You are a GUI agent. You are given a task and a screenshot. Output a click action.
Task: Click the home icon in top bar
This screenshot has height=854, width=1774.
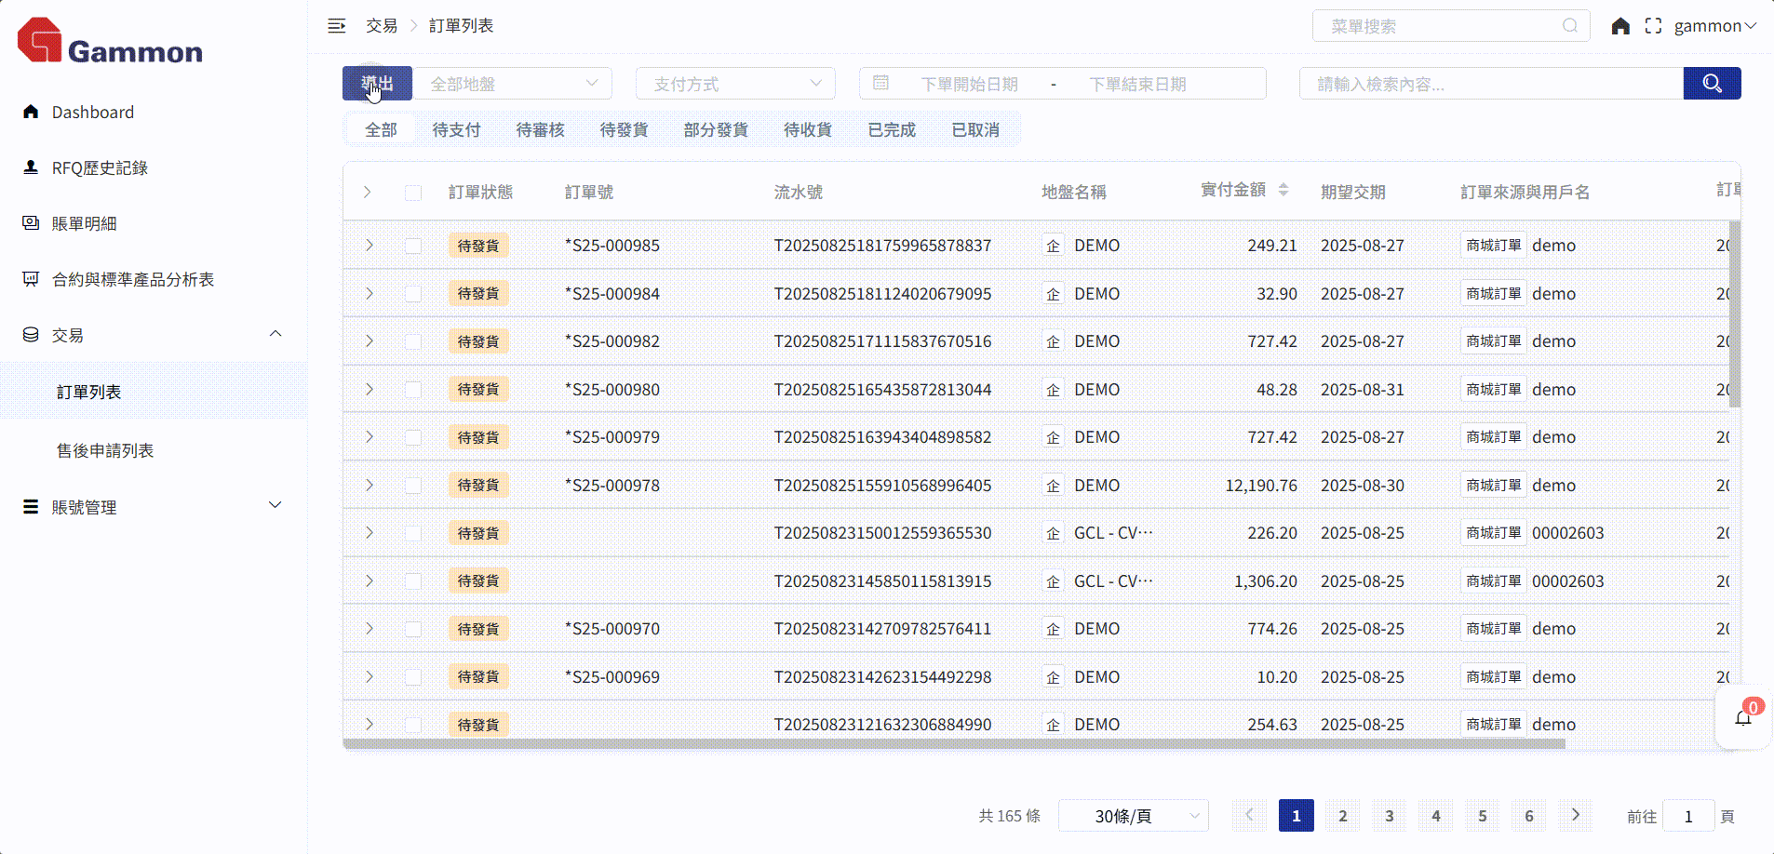1620,26
